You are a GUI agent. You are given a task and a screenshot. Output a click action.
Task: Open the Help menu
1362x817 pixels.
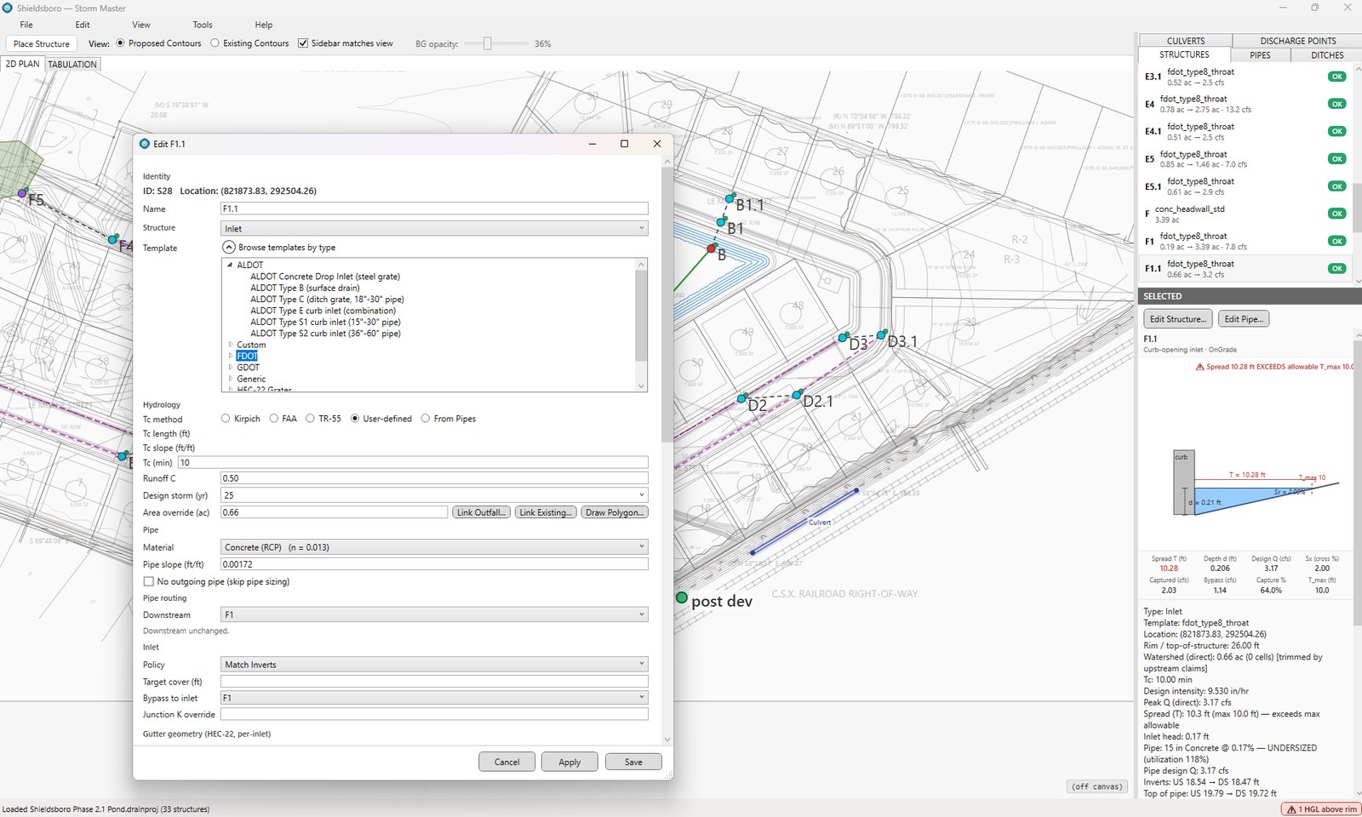264,25
